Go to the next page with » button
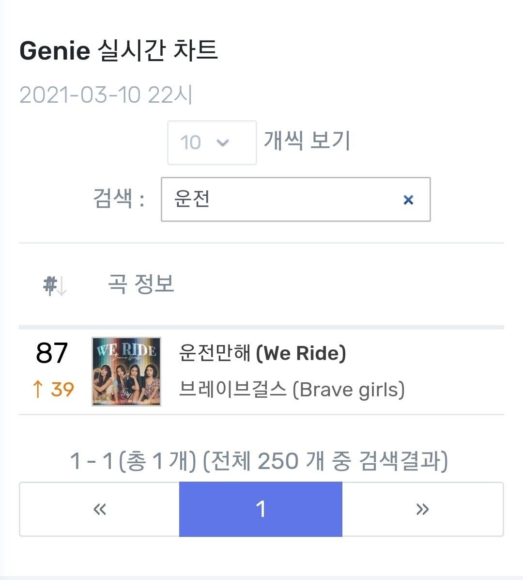 click(422, 509)
